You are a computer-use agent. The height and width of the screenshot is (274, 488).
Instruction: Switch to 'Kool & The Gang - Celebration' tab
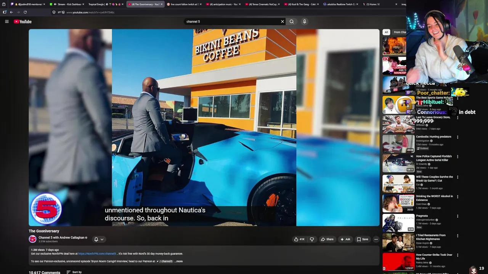tap(301, 4)
